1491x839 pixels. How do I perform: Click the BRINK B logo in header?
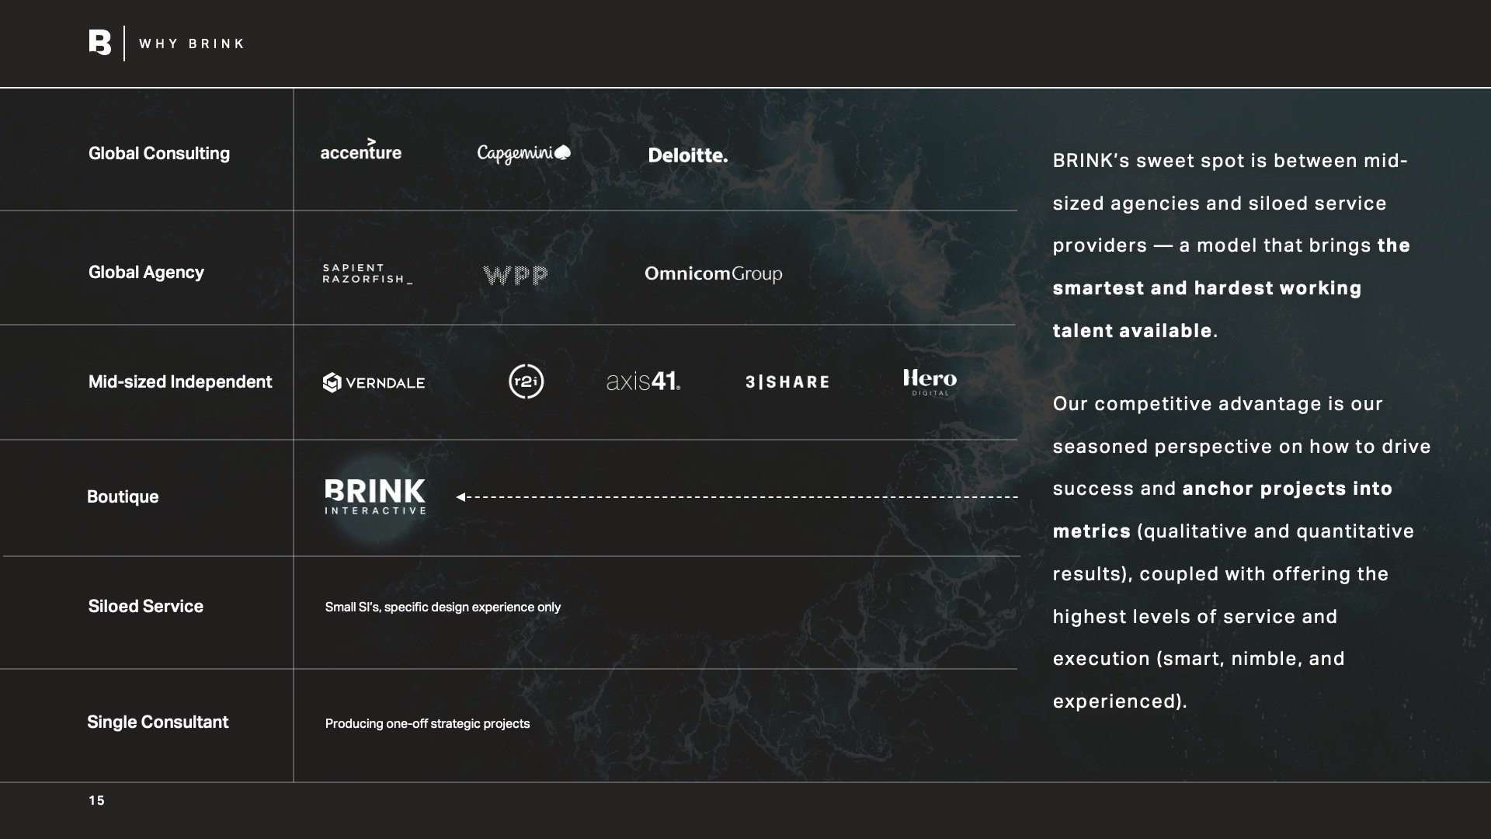click(100, 42)
